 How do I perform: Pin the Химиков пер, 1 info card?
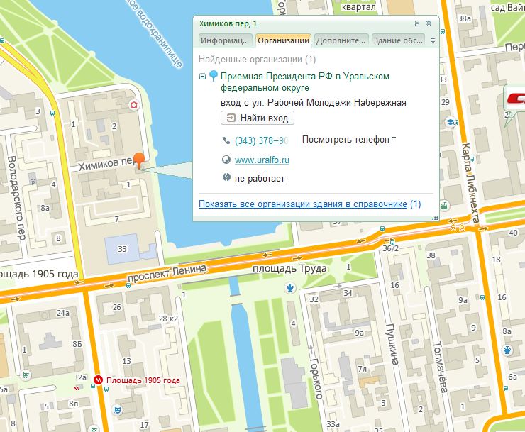(x=416, y=23)
